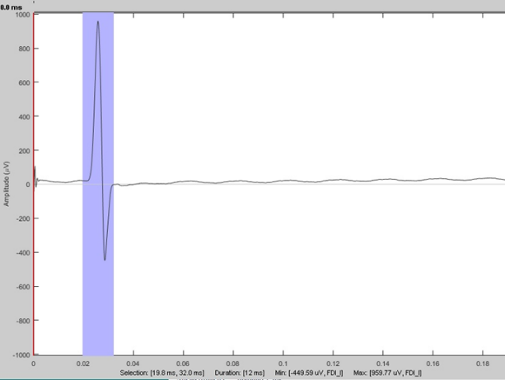Click the 0.1 x-axis tick label
The image size is (505, 380).
pyautogui.click(x=283, y=364)
